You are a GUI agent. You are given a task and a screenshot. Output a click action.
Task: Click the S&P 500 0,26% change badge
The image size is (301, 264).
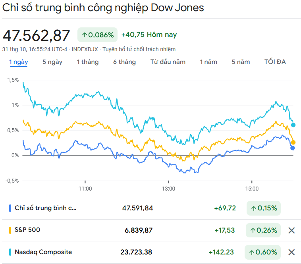click(x=264, y=230)
